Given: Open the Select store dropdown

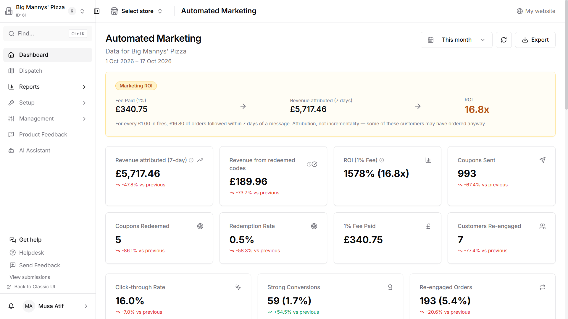Looking at the screenshot, I should (136, 11).
